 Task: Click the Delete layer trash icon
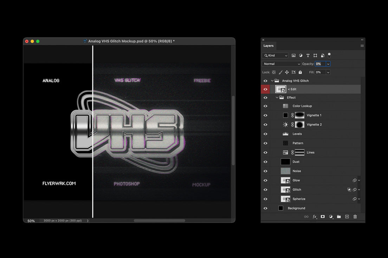pos(355,217)
